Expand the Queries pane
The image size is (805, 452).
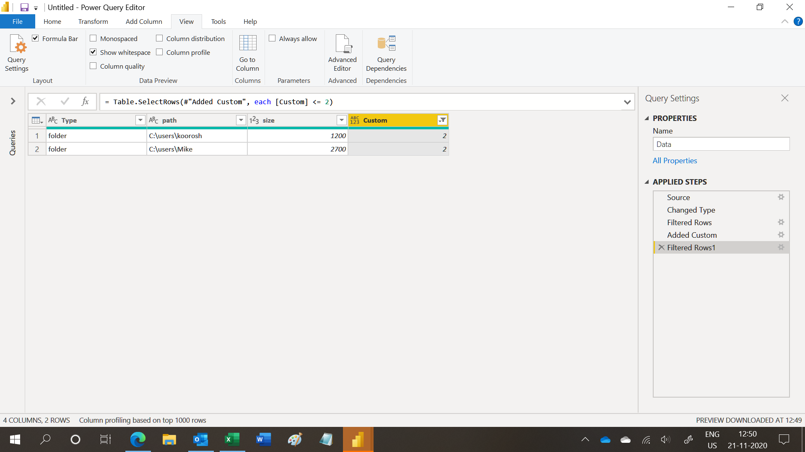pyautogui.click(x=13, y=101)
